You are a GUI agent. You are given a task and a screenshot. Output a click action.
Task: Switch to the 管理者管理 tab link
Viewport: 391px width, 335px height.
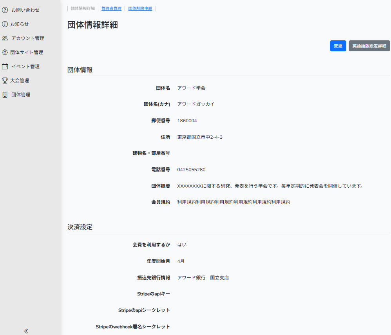pos(111,8)
